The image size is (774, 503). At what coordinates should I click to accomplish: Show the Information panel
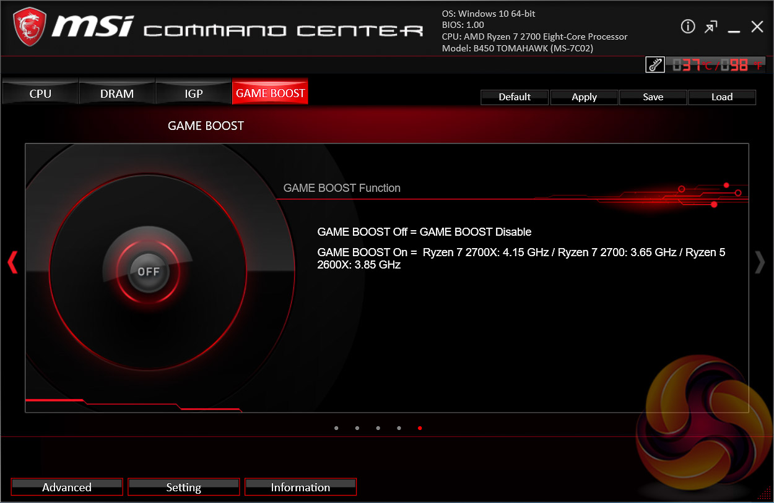(300, 487)
